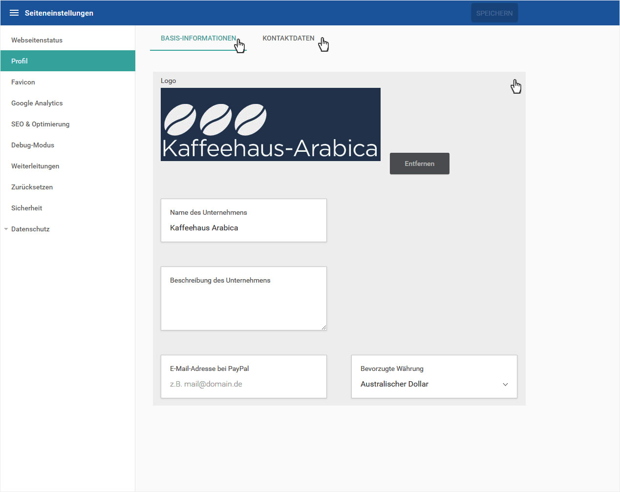Navigate to SEO & Optimierung

click(x=68, y=124)
